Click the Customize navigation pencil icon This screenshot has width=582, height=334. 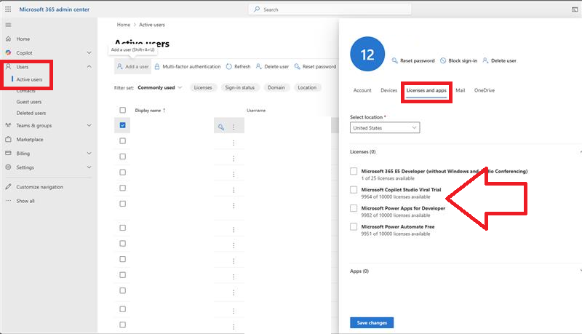tap(8, 187)
